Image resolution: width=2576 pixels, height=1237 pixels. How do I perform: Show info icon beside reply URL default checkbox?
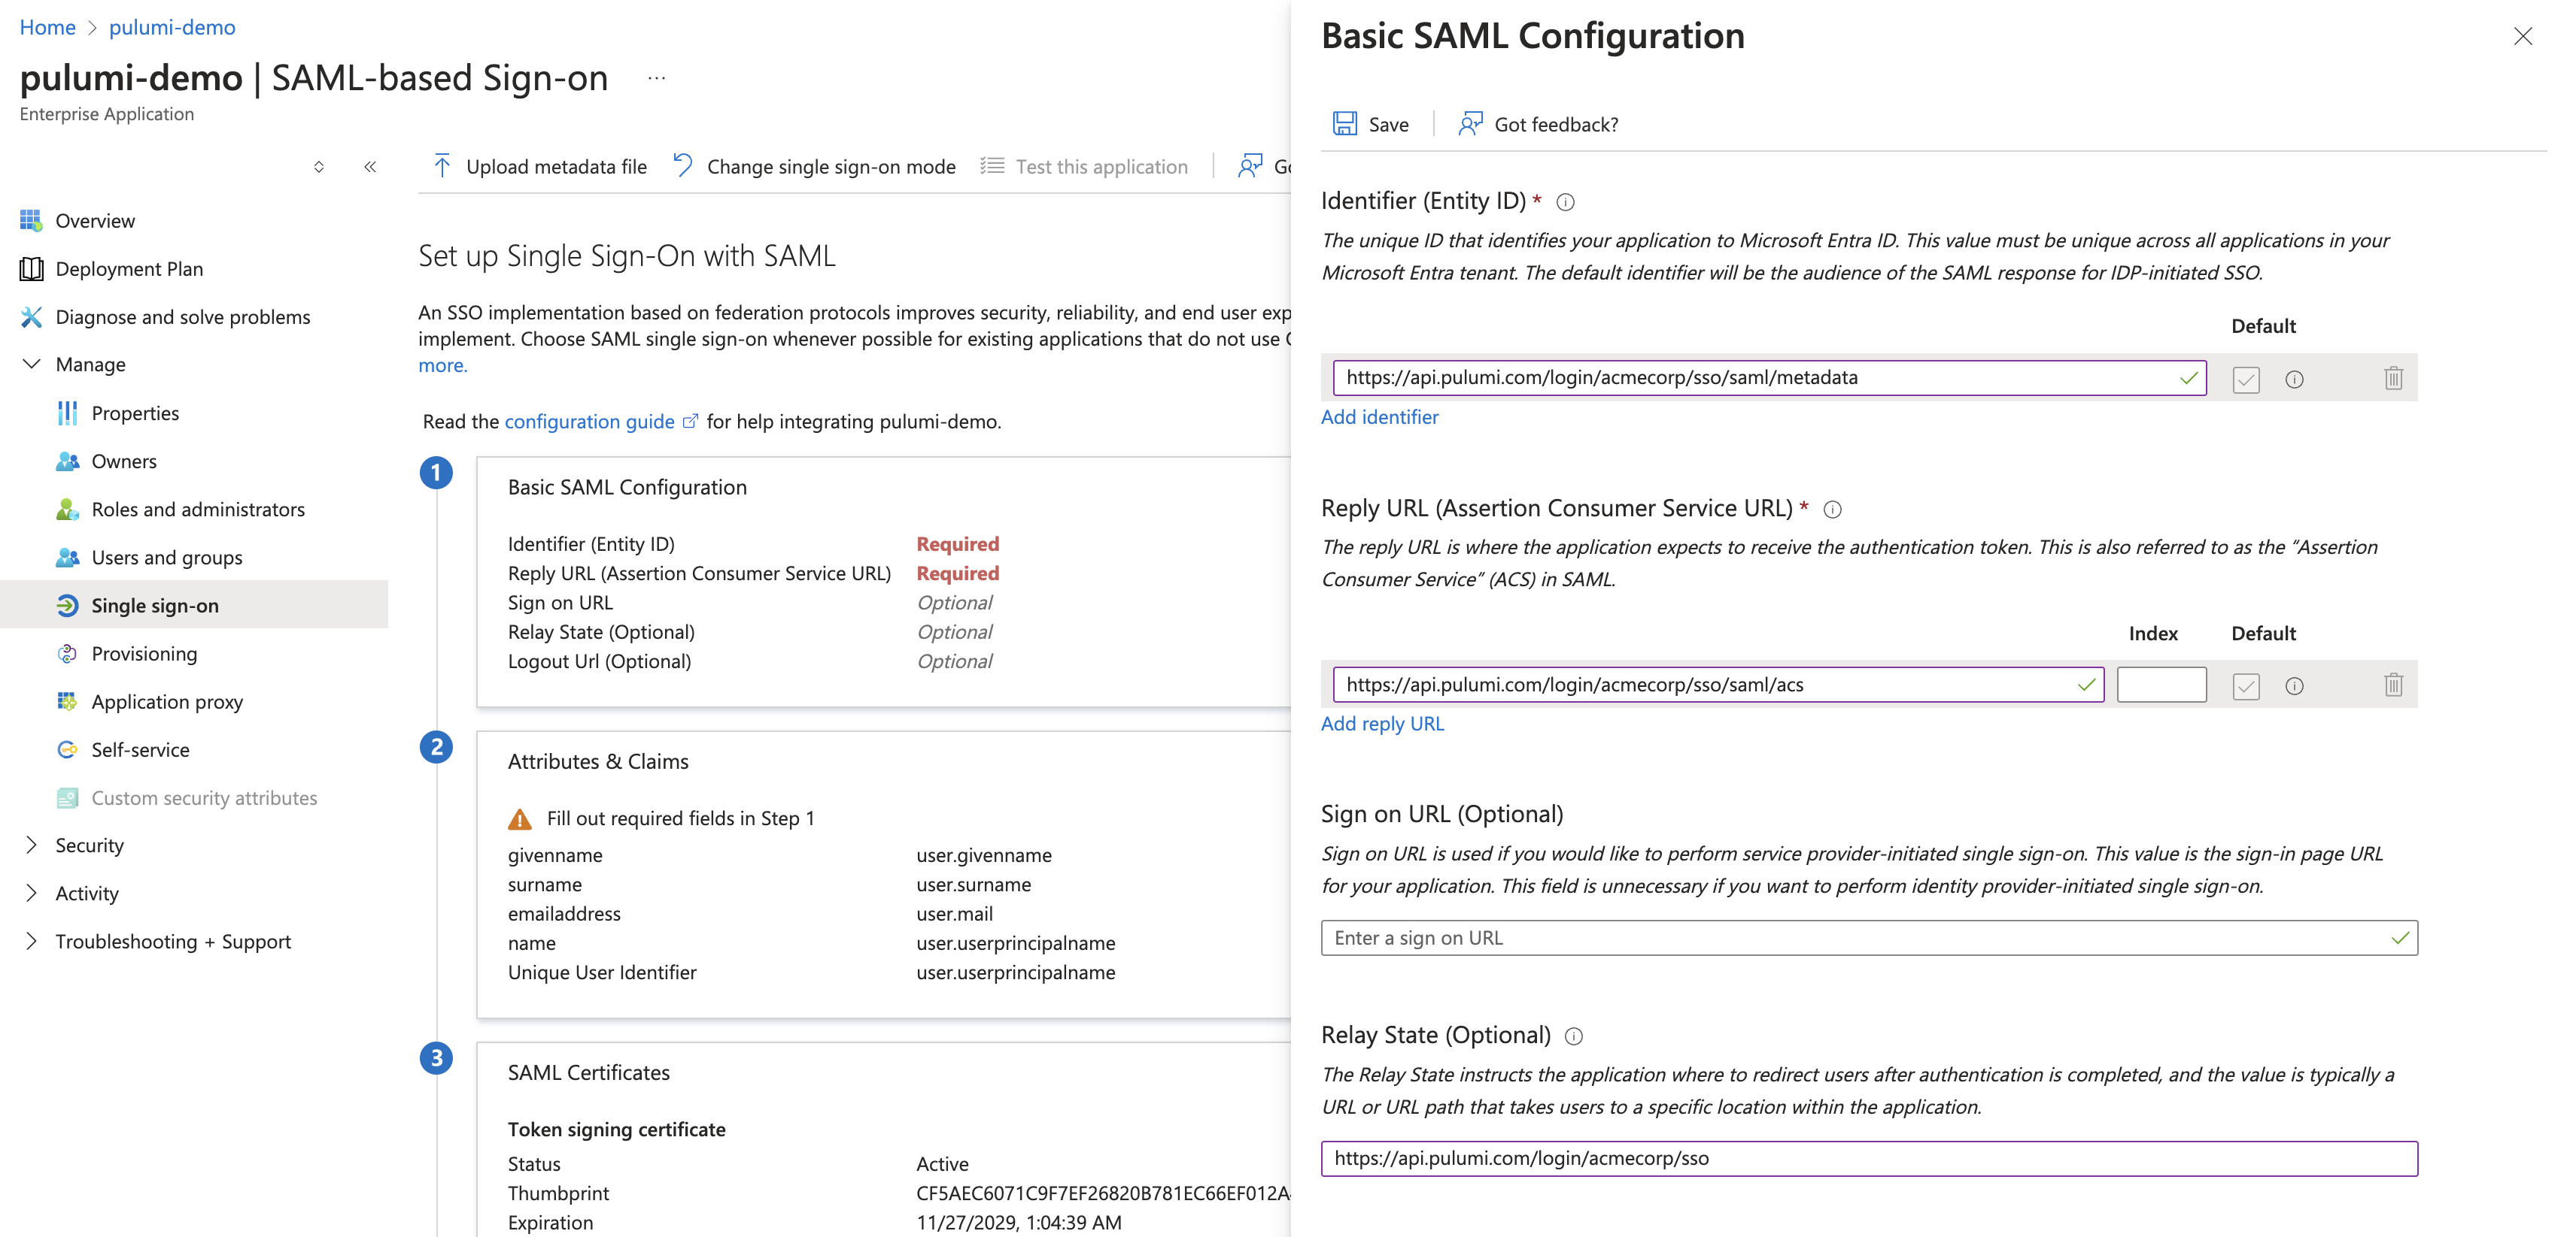(x=2294, y=685)
